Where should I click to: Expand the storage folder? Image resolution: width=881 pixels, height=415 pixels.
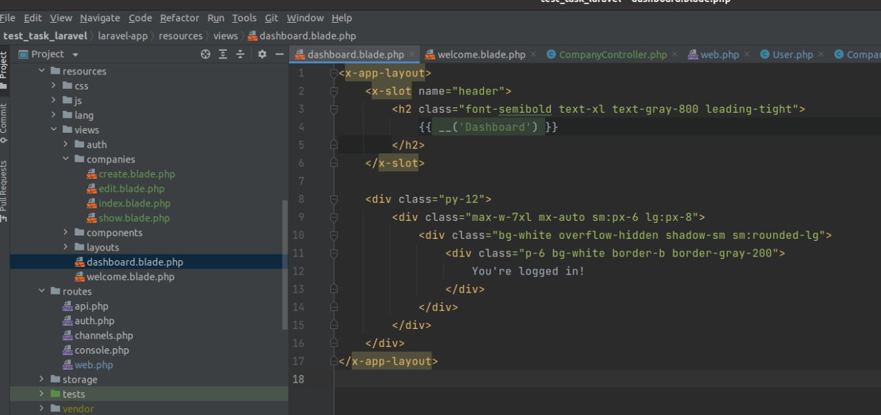tap(42, 380)
